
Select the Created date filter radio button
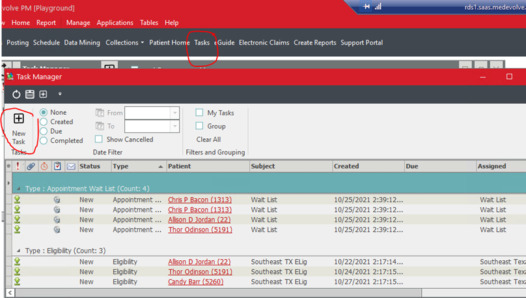pyautogui.click(x=44, y=122)
